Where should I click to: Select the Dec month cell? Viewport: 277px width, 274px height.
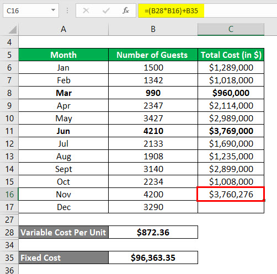63,207
